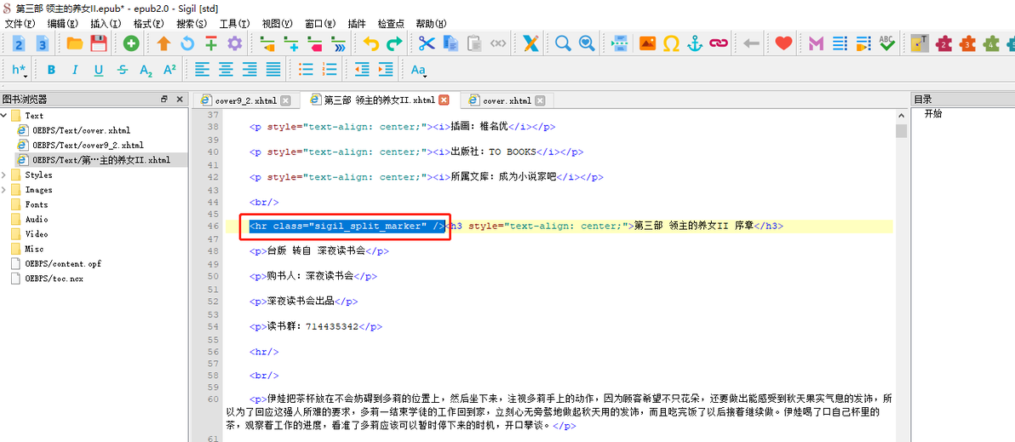Click the ABC spellcheck icon
Image resolution: width=1015 pixels, height=442 pixels.
coord(886,43)
